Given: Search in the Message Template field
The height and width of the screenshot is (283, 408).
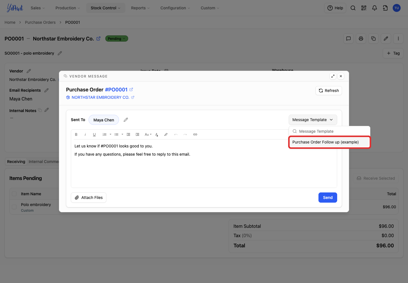Looking at the screenshot, I should click(330, 131).
